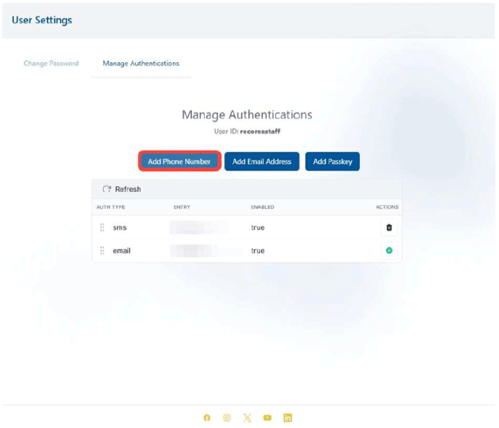Viewport: 499px width, 428px height.
Task: Select the Manage Authentications tab
Action: [141, 64]
